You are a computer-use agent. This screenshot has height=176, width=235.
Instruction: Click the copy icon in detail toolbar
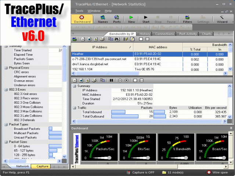pyautogui.click(x=102, y=81)
